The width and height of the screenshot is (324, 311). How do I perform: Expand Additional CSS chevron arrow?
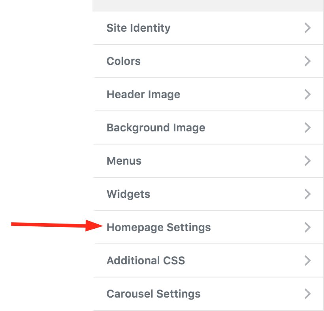tap(307, 260)
